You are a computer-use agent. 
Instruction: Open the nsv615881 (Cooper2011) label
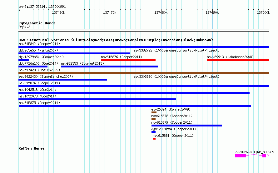(x=173, y=136)
